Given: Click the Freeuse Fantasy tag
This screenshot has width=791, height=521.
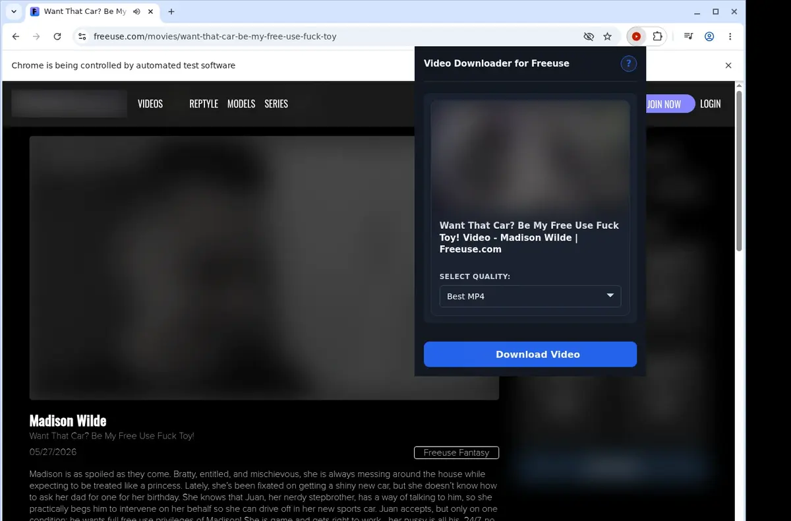Looking at the screenshot, I should tap(456, 452).
